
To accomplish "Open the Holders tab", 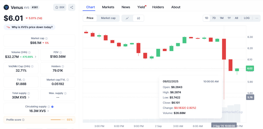I will coord(158,7).
